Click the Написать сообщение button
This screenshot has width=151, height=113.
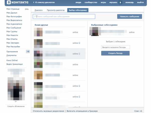(130, 17)
